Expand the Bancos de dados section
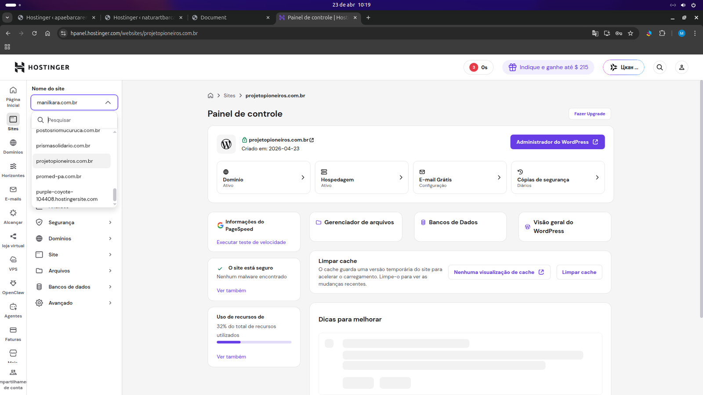The height and width of the screenshot is (395, 703). [74, 287]
